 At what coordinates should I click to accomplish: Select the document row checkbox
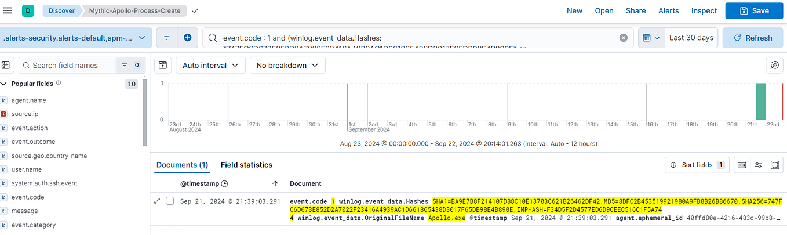pos(170,201)
